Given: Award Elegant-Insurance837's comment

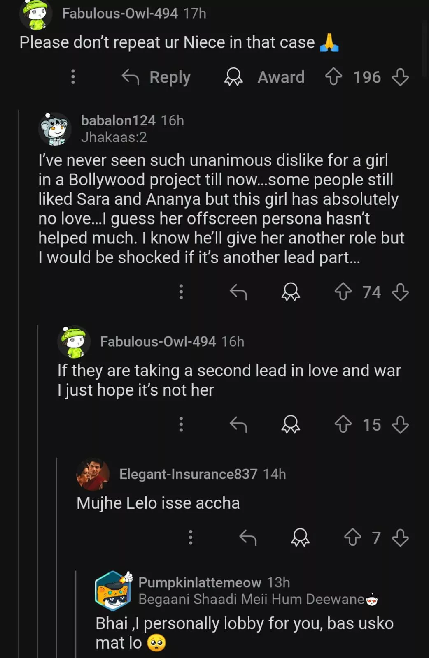Looking at the screenshot, I should click(x=300, y=538).
